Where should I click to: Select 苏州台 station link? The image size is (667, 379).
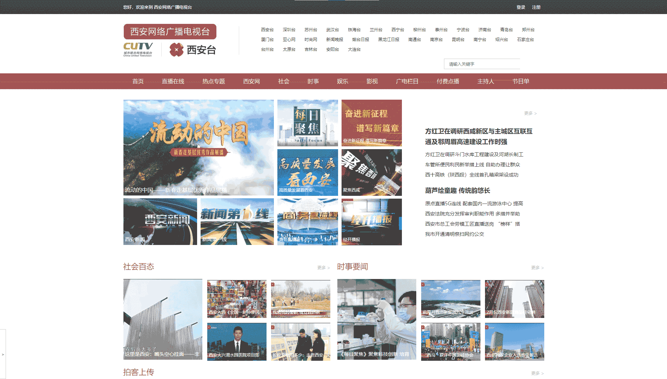point(311,30)
